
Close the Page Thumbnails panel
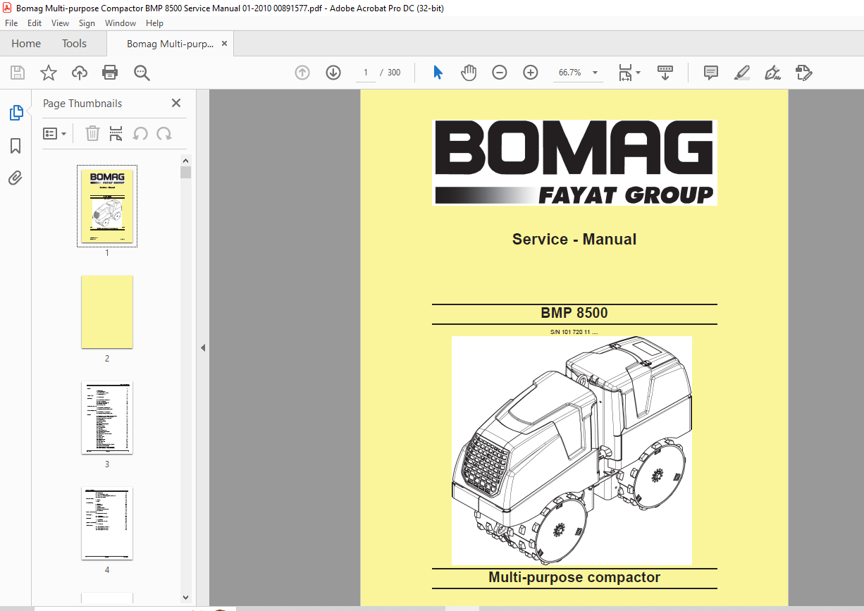176,103
